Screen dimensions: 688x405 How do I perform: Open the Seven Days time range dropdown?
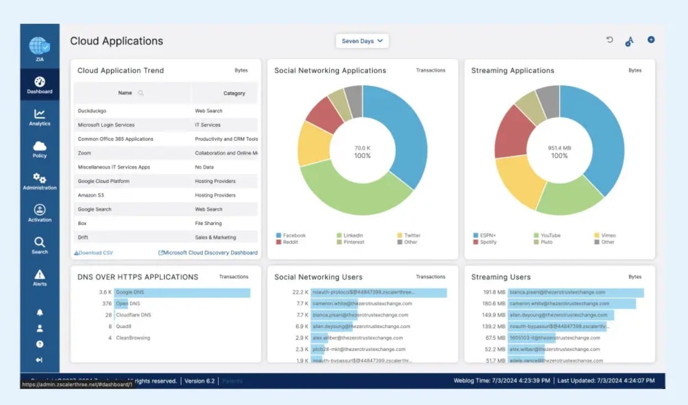pos(362,40)
